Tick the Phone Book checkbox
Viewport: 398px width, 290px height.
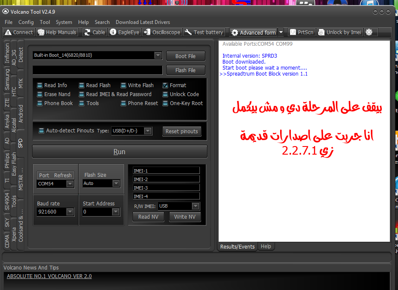click(40, 103)
